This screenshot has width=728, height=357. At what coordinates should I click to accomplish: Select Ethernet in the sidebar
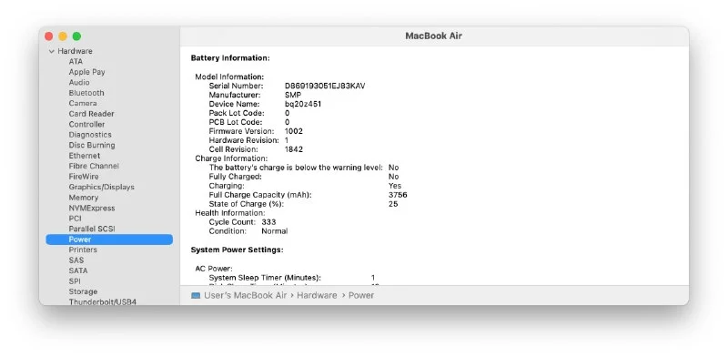click(x=85, y=156)
